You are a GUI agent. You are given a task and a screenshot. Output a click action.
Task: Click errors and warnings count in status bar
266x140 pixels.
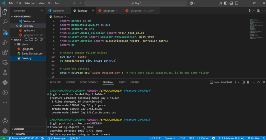[75, 138]
